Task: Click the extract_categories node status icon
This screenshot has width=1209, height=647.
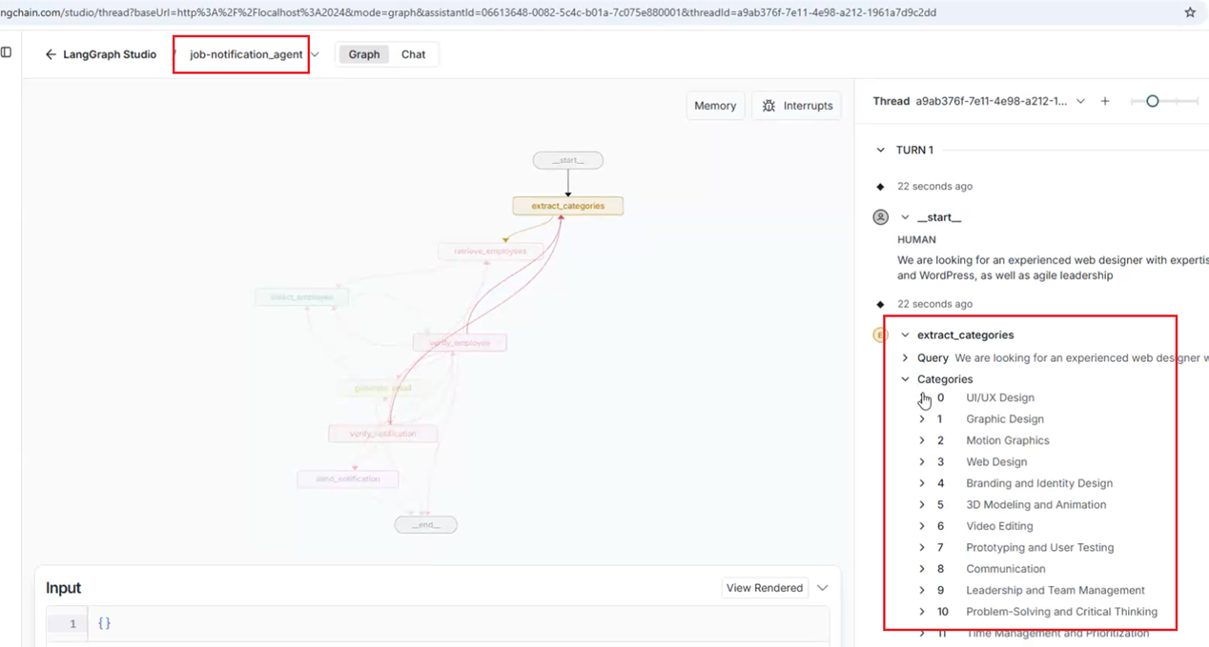Action: 881,334
